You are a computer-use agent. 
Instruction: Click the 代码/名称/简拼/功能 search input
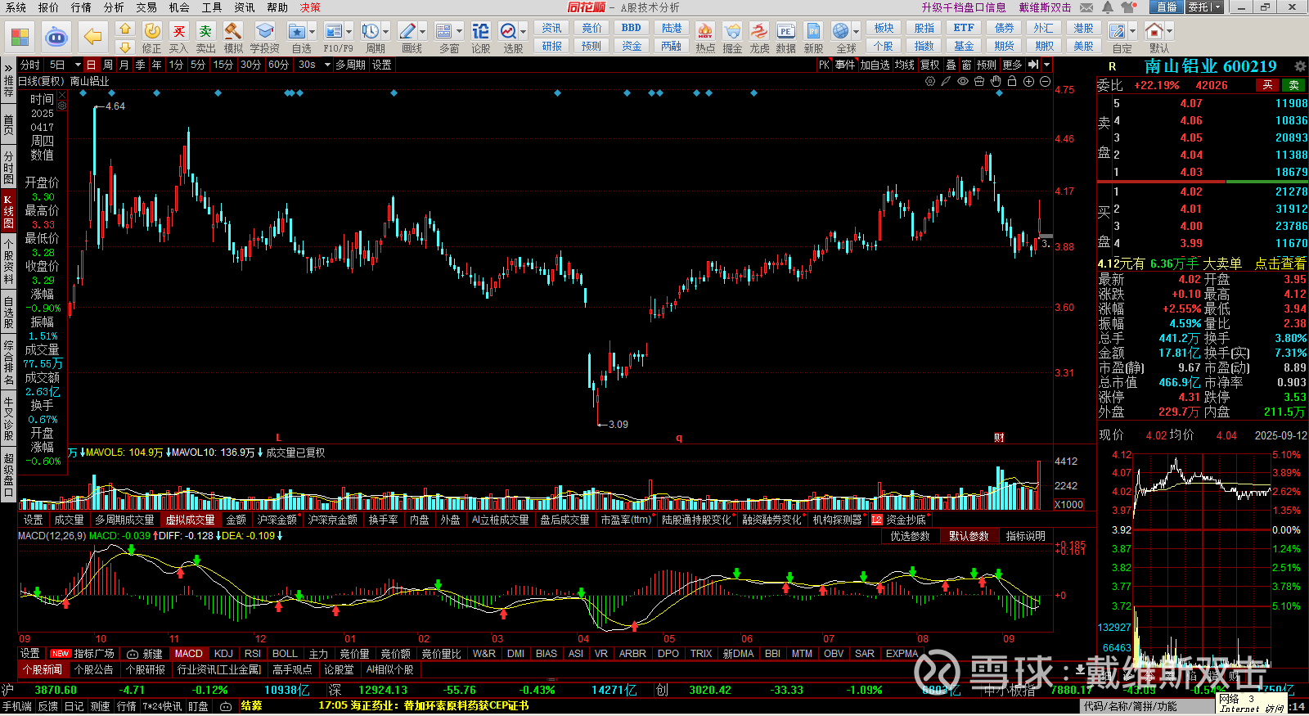(x=1145, y=706)
